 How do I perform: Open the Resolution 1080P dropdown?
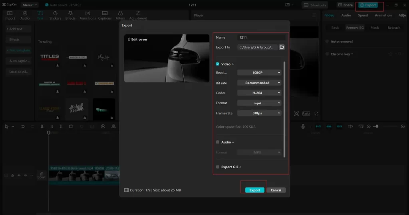(x=260, y=73)
